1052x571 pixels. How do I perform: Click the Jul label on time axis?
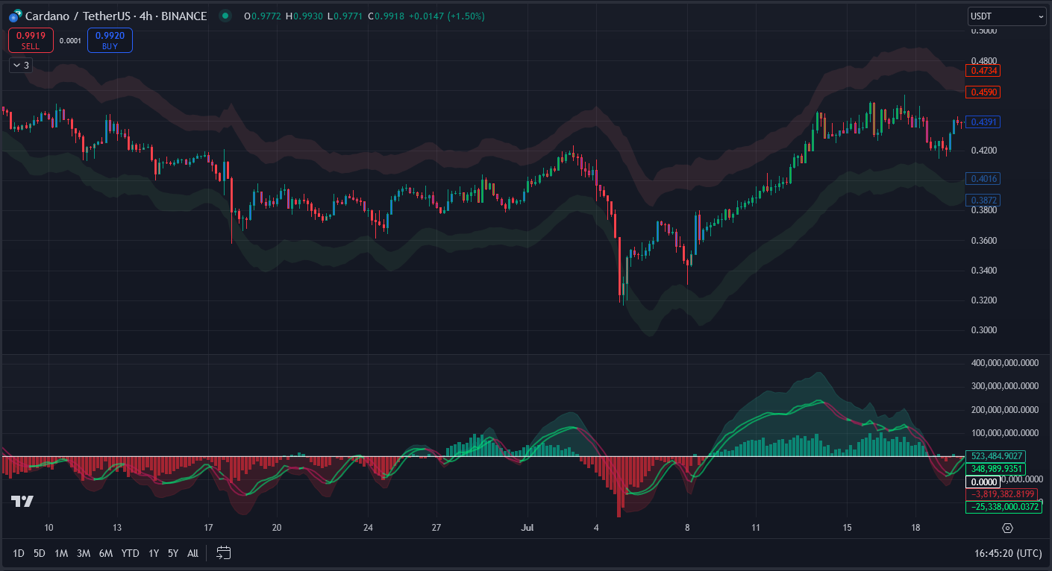click(527, 528)
